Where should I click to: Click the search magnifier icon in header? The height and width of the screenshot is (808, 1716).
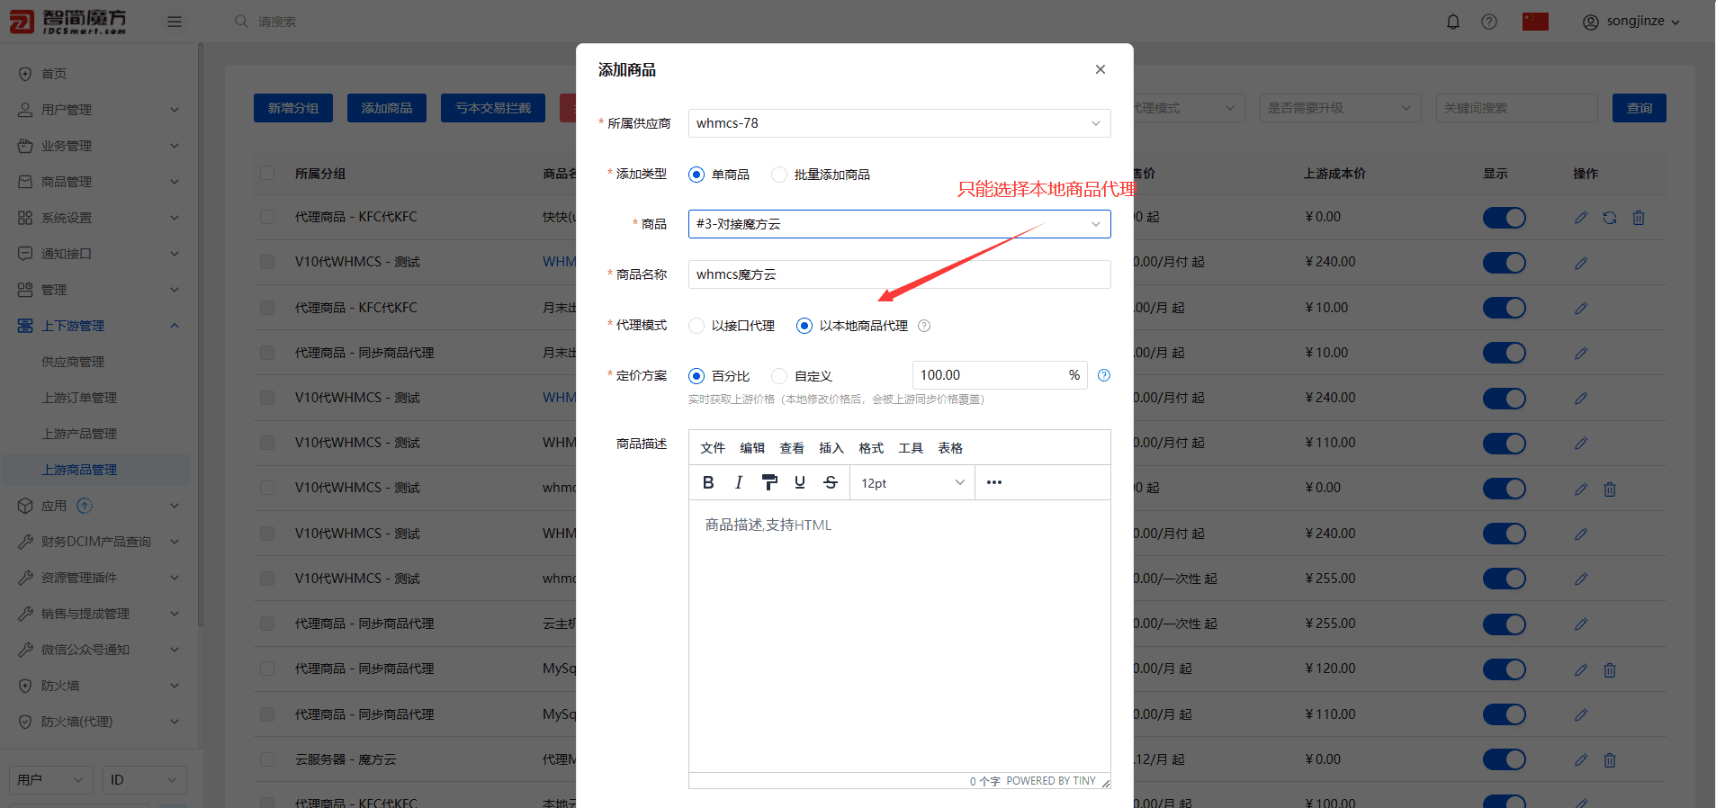pyautogui.click(x=241, y=21)
